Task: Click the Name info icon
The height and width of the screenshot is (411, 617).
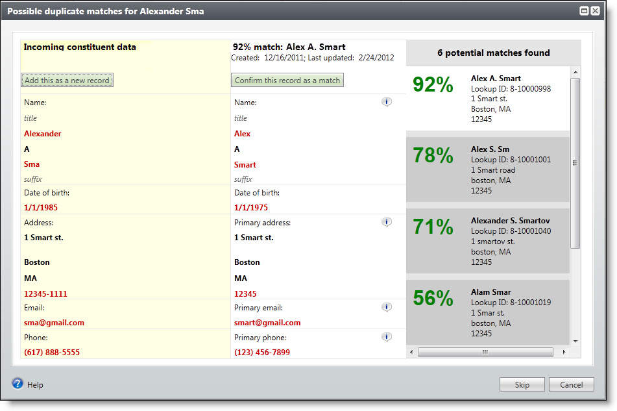Action: pos(387,102)
